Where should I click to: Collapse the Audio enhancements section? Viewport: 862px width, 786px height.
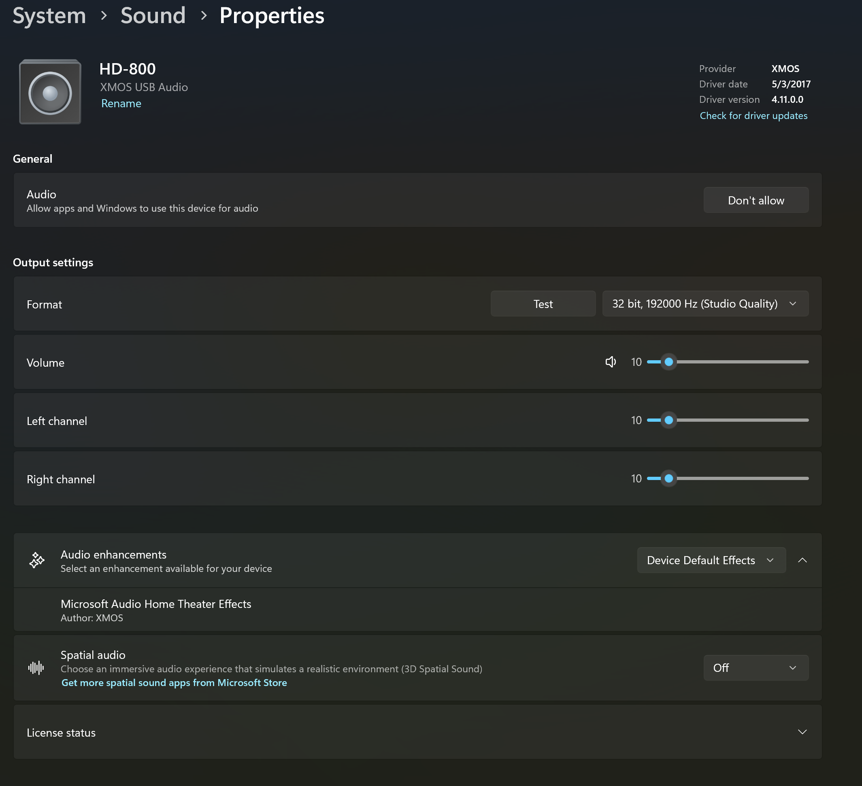(802, 560)
